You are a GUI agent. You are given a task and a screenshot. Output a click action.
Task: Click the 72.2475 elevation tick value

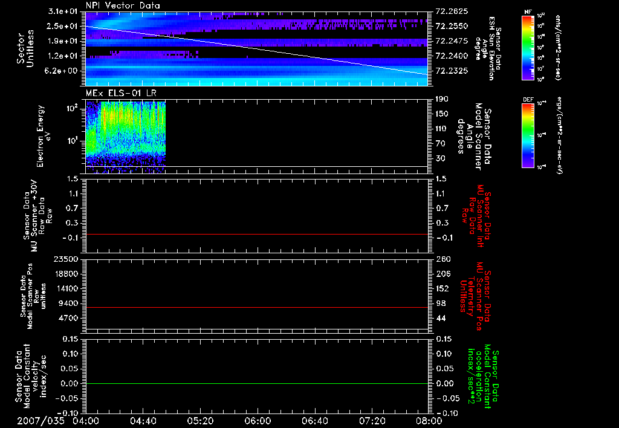[452, 41]
